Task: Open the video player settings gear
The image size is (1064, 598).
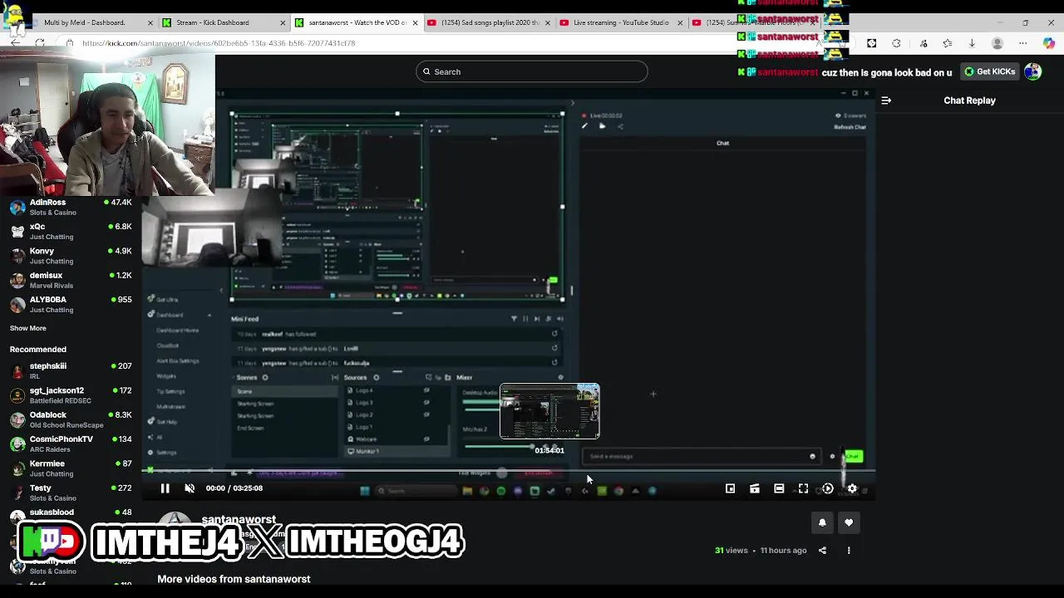Action: 852,488
